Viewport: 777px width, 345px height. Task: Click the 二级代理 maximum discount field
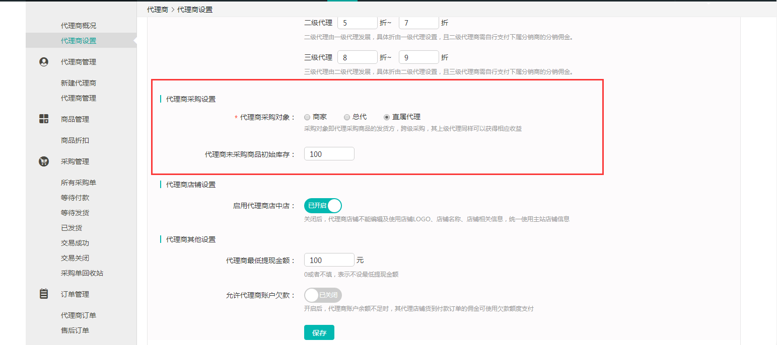click(x=418, y=23)
